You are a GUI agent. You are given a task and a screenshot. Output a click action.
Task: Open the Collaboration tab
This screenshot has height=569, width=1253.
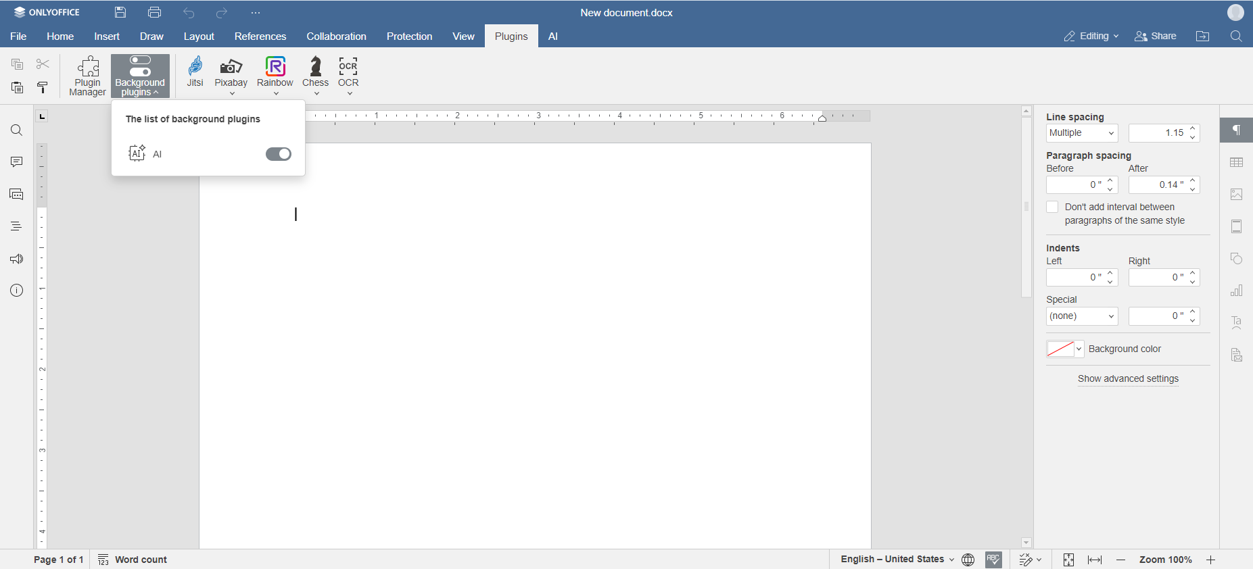coord(336,36)
